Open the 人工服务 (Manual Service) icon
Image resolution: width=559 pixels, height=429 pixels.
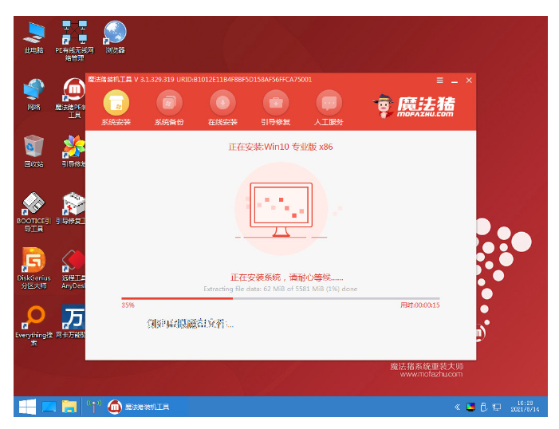(329, 103)
